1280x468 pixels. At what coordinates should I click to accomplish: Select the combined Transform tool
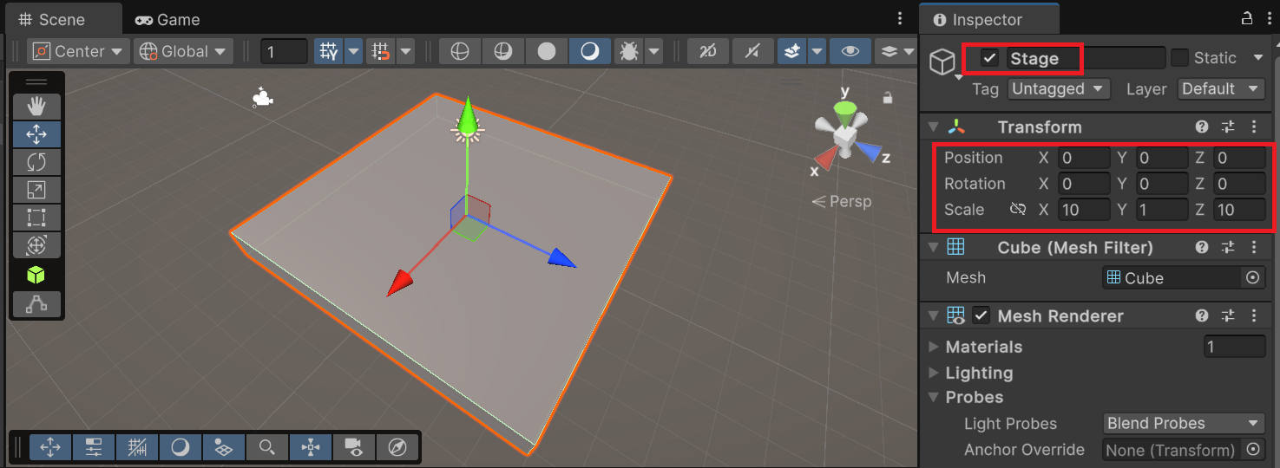pyautogui.click(x=36, y=245)
